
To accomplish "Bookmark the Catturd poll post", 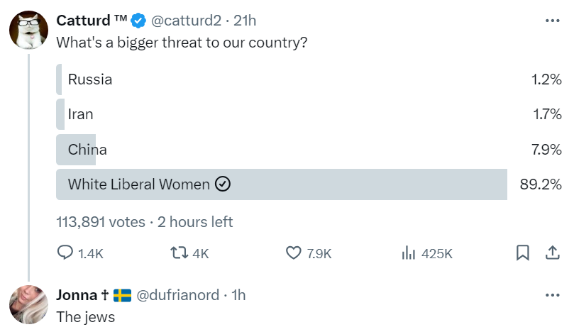I will (x=522, y=253).
